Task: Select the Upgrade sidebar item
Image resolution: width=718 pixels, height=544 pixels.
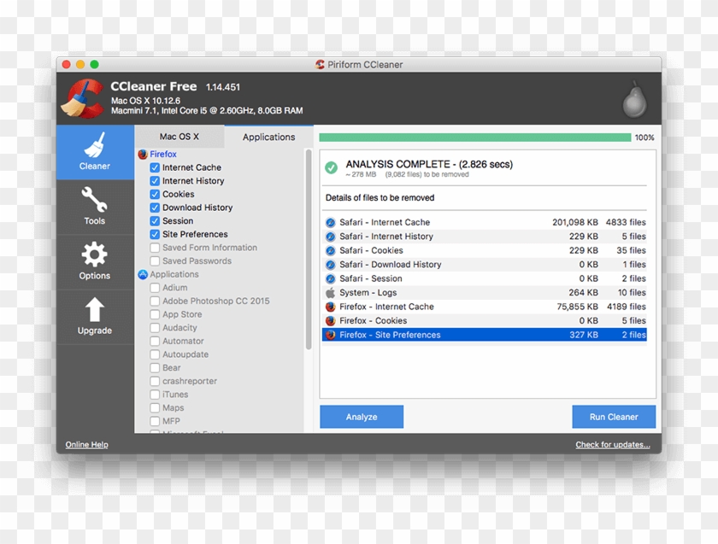Action: coord(94,316)
